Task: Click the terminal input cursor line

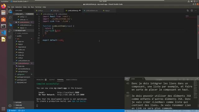Action: tap(37, 106)
